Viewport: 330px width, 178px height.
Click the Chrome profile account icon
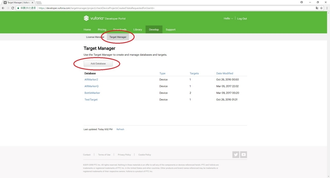(302, 2)
